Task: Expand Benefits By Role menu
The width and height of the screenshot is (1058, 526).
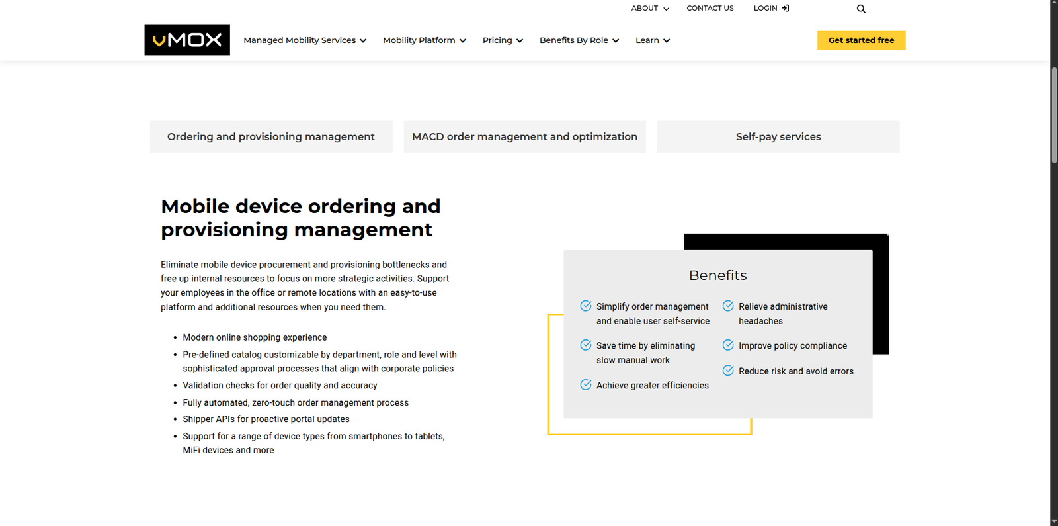Action: click(x=579, y=40)
